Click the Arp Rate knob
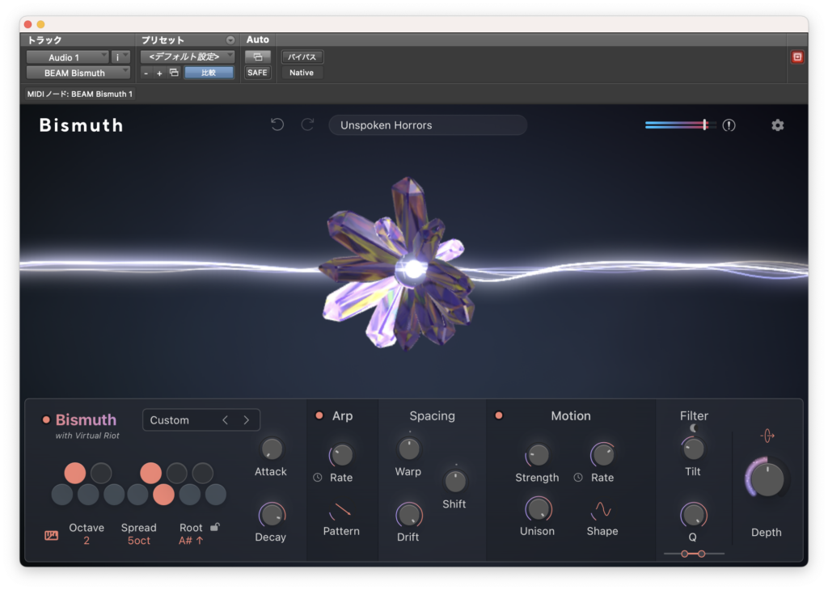828x590 pixels. coord(342,454)
